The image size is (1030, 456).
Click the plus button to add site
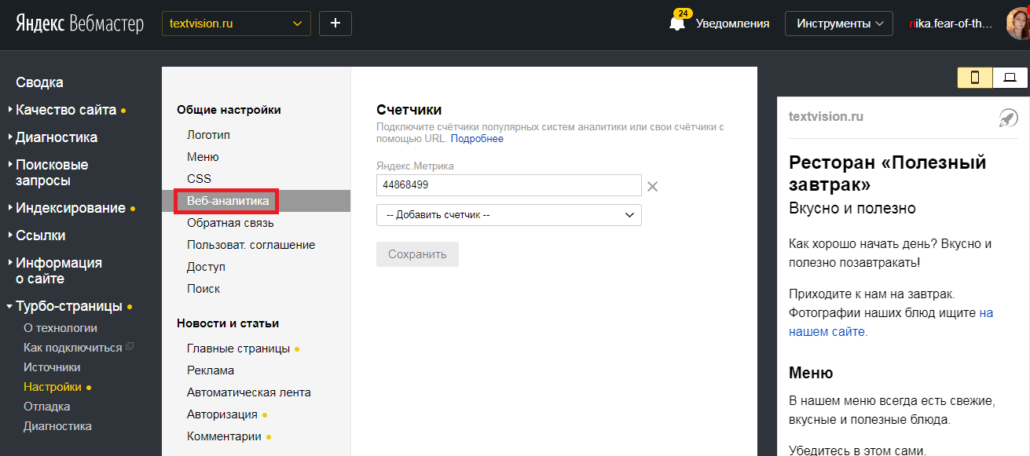tap(335, 24)
